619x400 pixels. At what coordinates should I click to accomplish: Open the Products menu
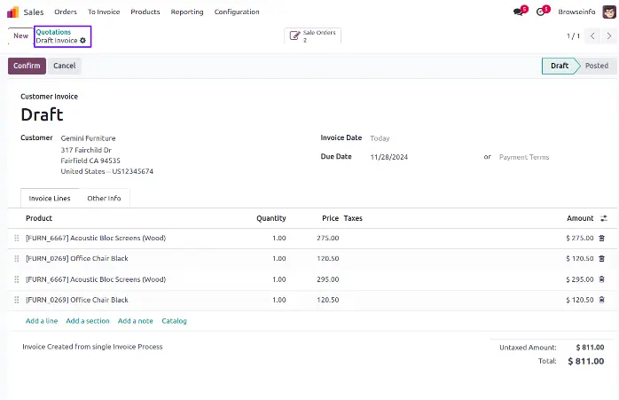145,12
